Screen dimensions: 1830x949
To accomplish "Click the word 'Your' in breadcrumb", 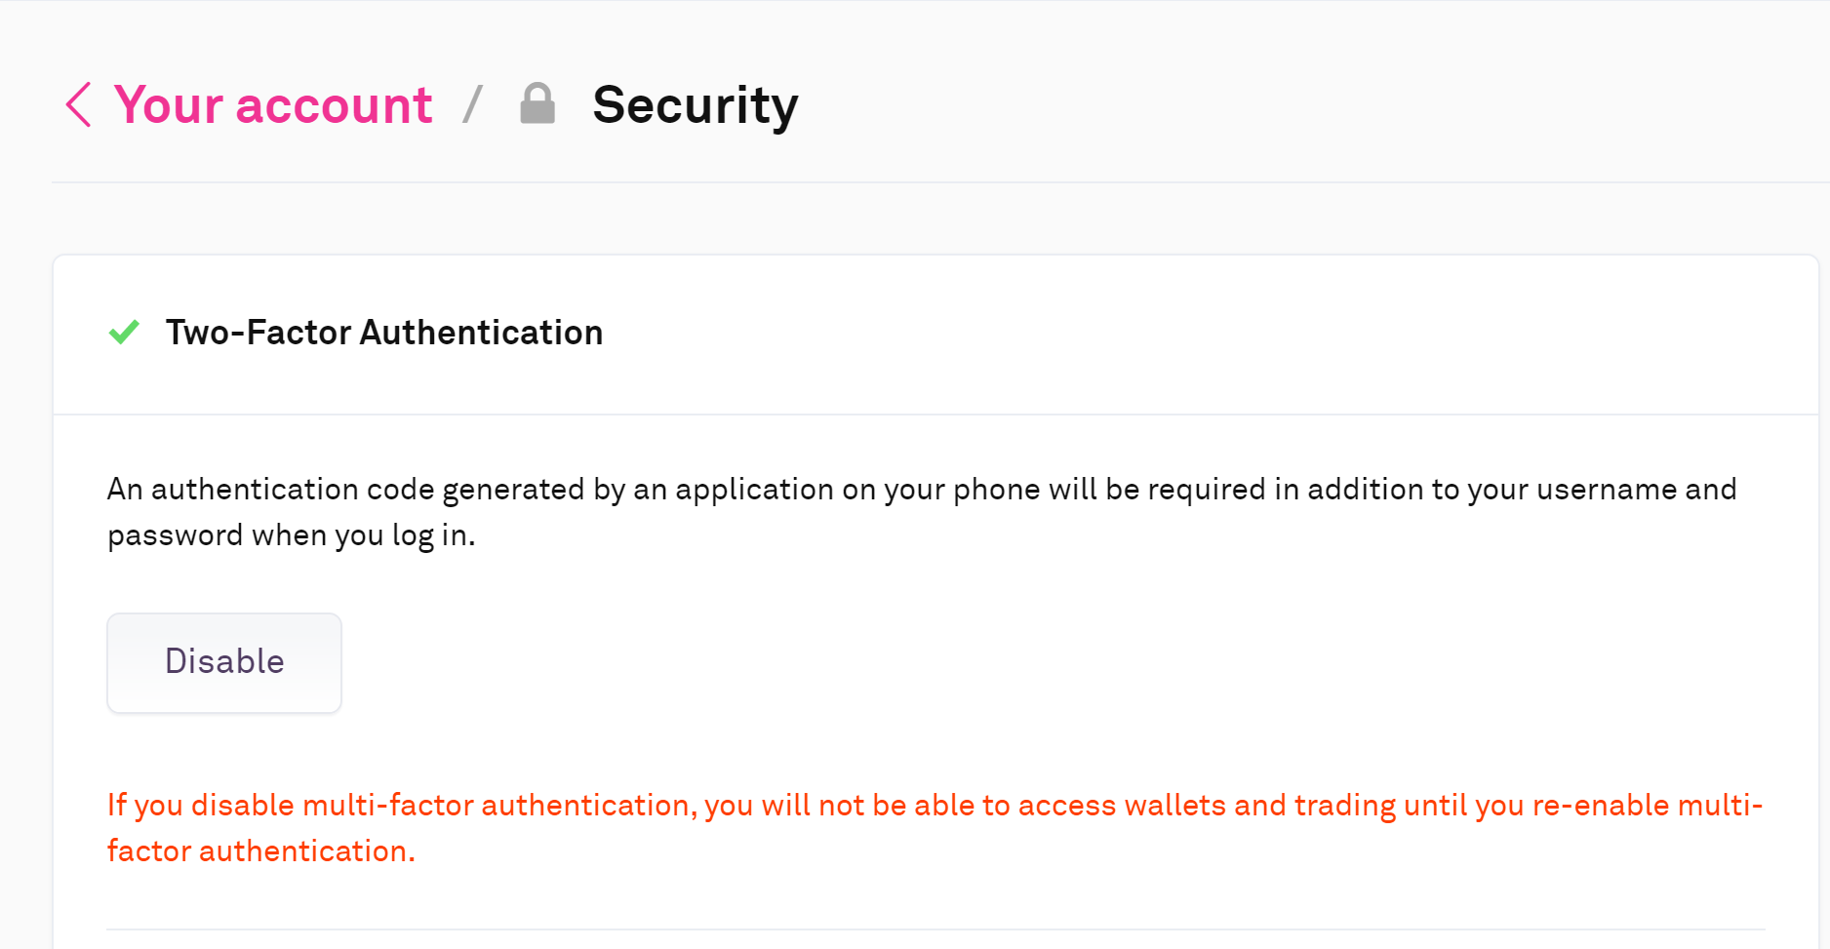I will click(x=169, y=105).
